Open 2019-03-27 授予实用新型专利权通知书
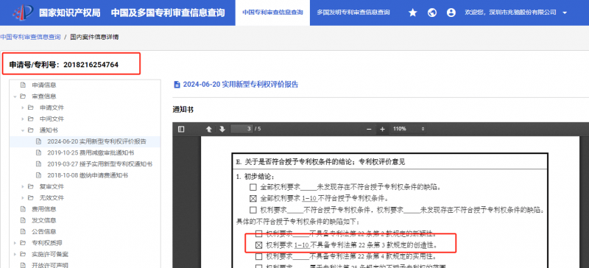This screenshot has width=589, height=268. (99, 164)
